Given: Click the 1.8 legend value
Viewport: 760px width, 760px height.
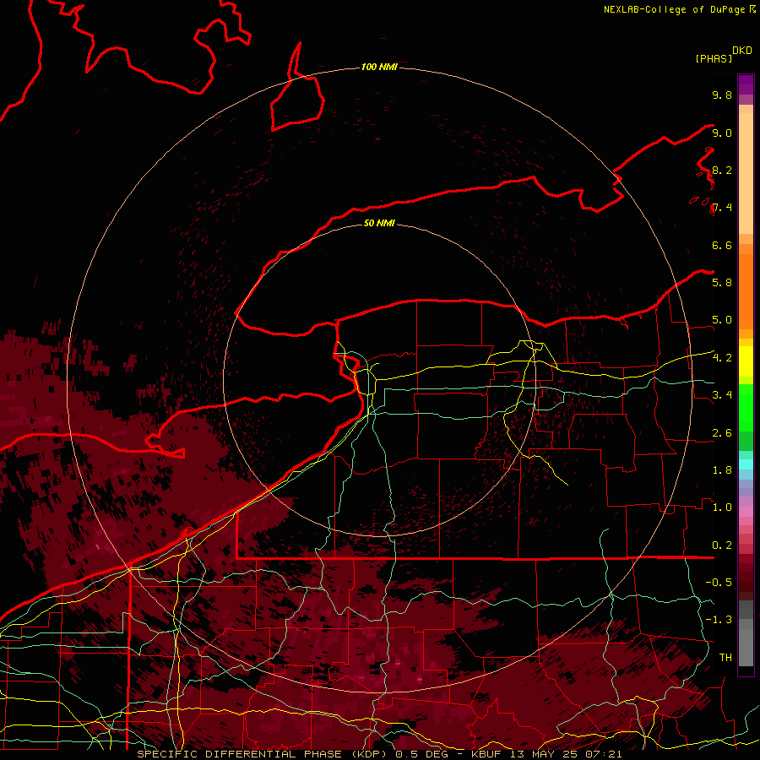Looking at the screenshot, I should pos(722,470).
